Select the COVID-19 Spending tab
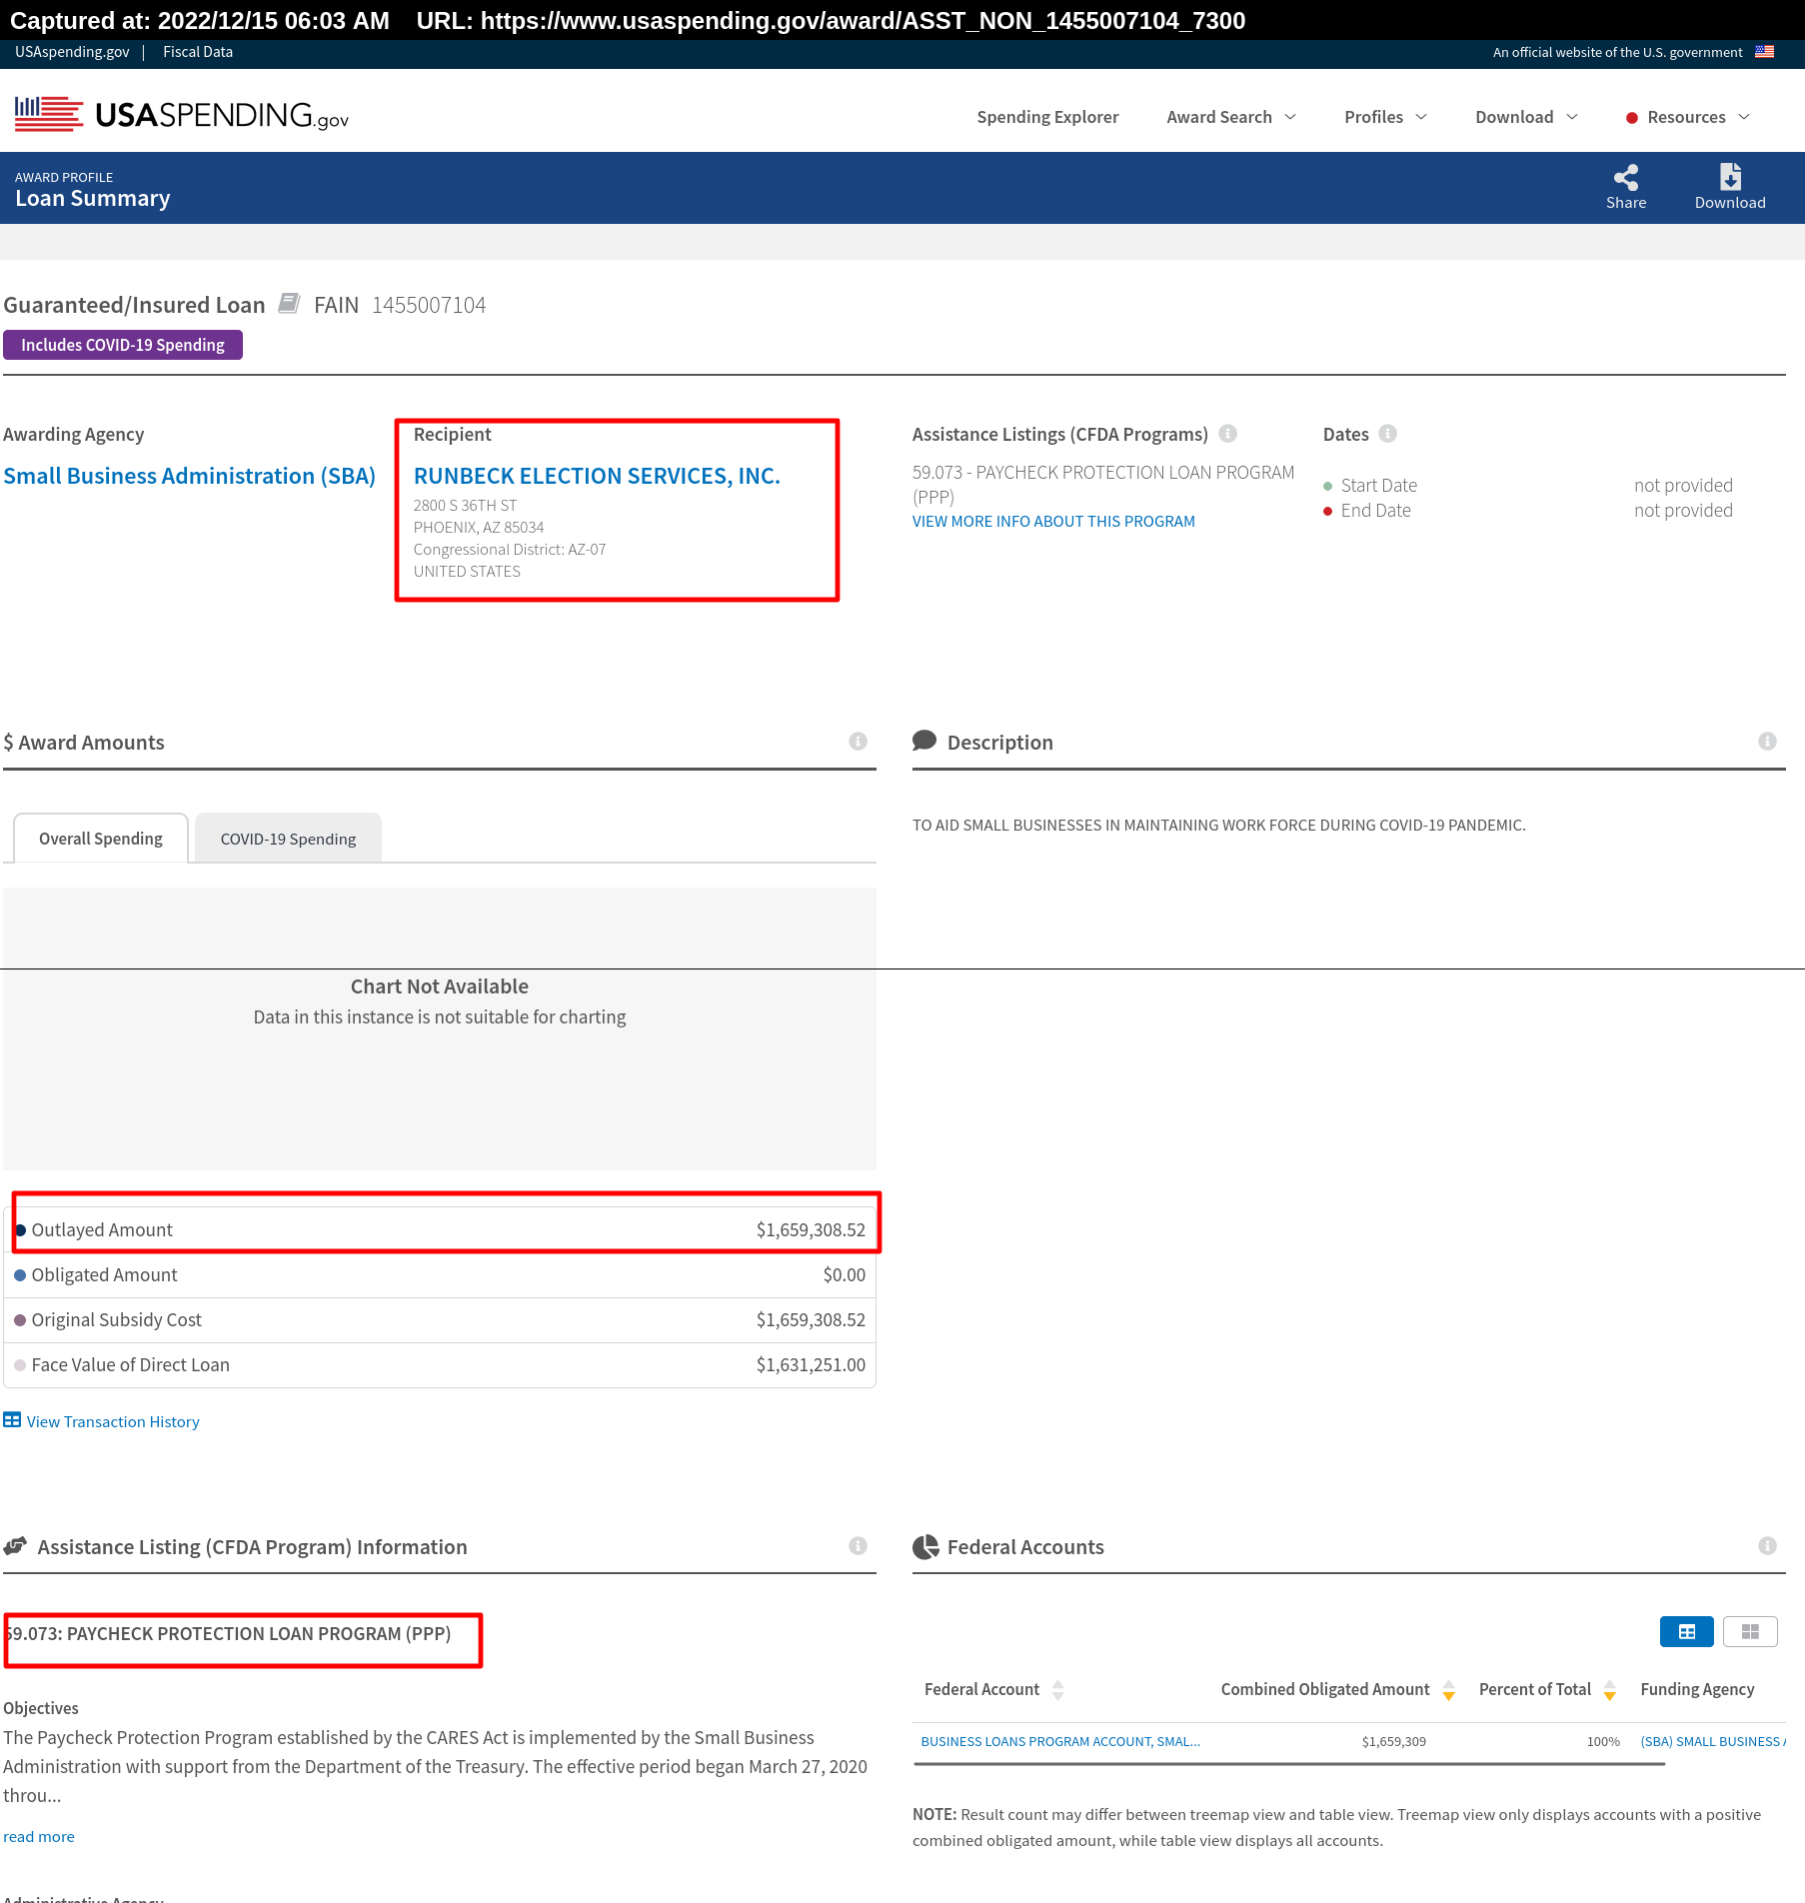Image resolution: width=1805 pixels, height=1903 pixels. pos(288,839)
